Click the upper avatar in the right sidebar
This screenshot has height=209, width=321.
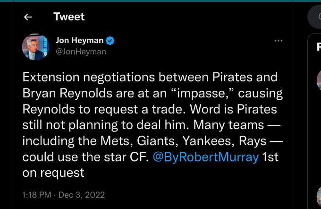click(319, 79)
